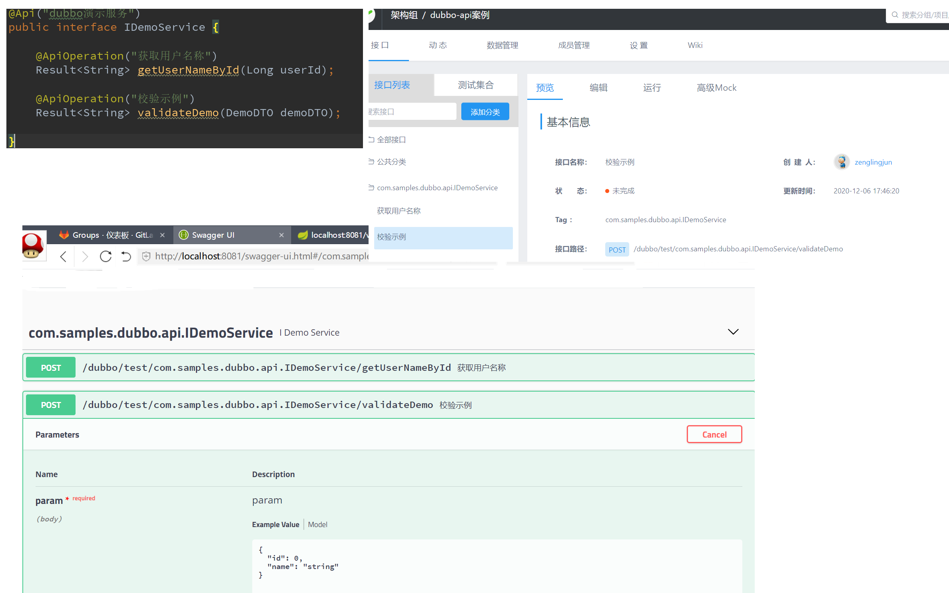The image size is (949, 593).
Task: Click the mushroom avatar icon
Action: click(34, 246)
